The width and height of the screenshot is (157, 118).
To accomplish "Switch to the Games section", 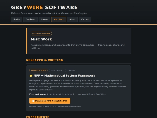I will [44, 19].
